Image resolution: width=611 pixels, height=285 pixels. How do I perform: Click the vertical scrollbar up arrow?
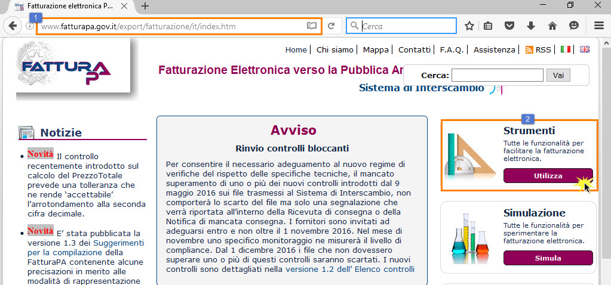[606, 42]
